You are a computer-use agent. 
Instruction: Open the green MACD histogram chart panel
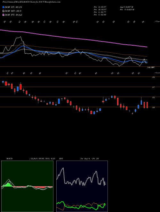click(x=27, y=186)
